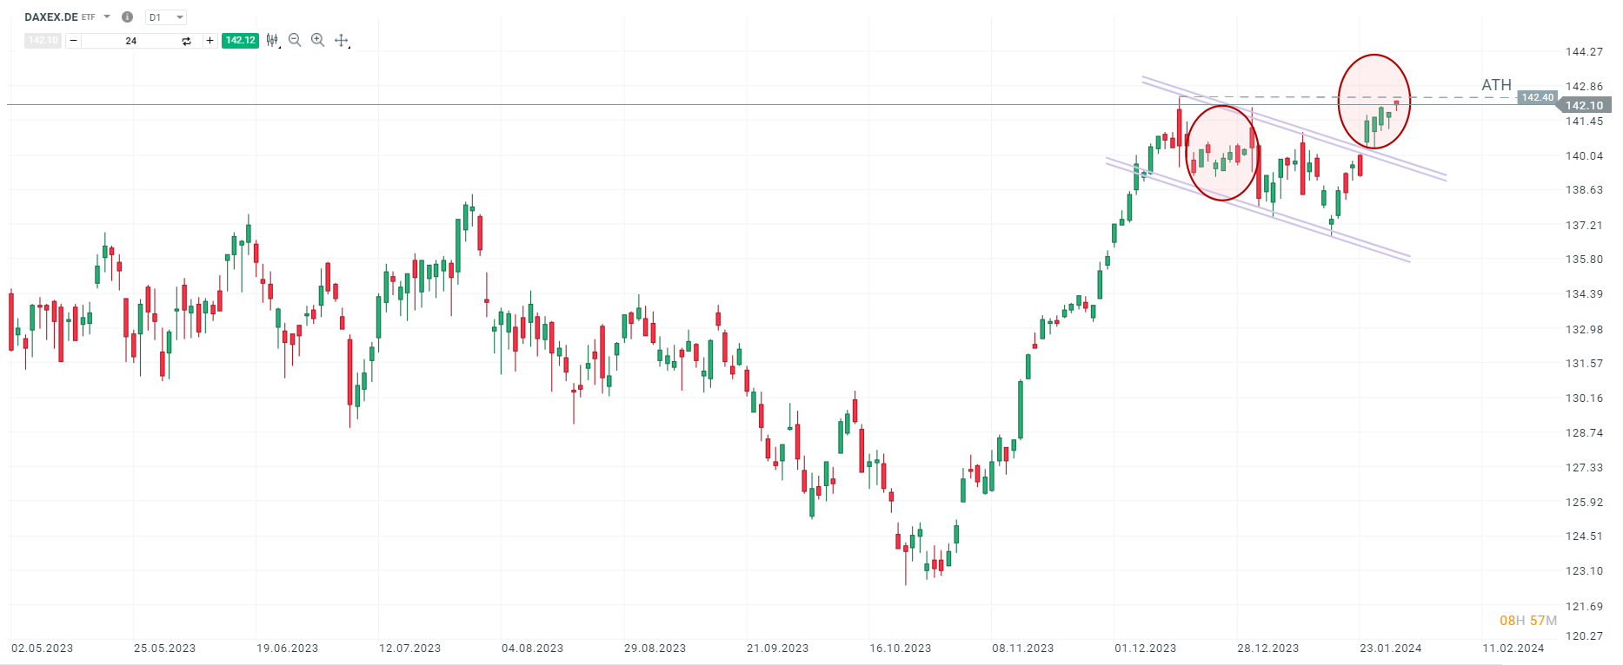This screenshot has width=1623, height=665.
Task: Click the DAXEX.DE symbol name
Action: tap(51, 16)
